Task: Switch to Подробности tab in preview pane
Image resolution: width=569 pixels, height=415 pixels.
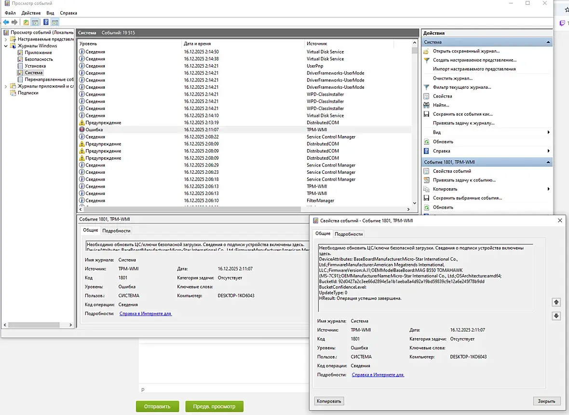Action: pyautogui.click(x=117, y=231)
